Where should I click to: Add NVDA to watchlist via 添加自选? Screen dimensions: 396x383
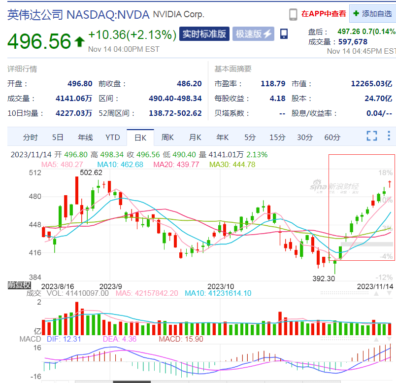373,14
